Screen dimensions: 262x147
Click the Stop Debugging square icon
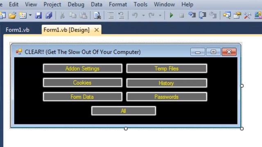182,16
